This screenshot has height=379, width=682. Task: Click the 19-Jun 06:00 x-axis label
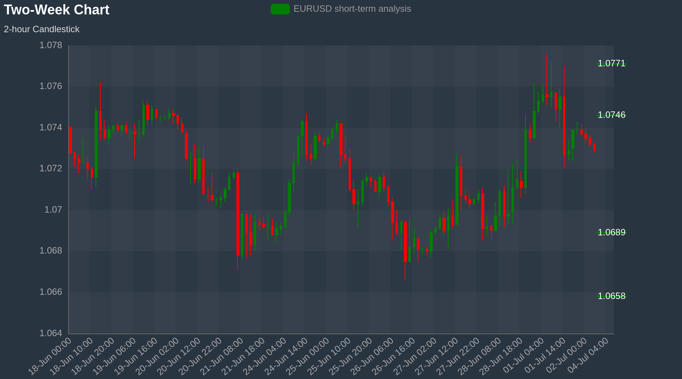(x=114, y=357)
